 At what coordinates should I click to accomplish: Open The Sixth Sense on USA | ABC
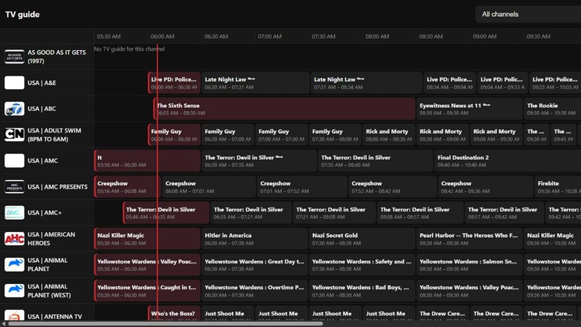point(284,109)
